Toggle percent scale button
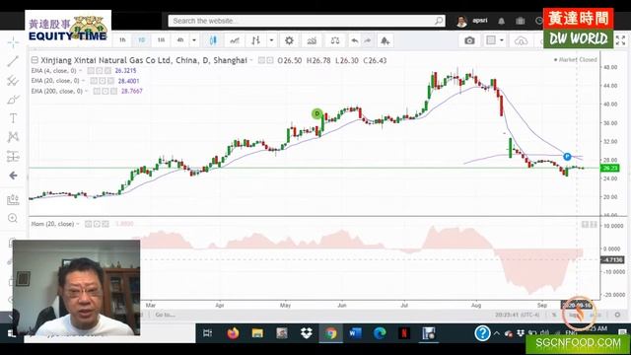 pos(554,315)
